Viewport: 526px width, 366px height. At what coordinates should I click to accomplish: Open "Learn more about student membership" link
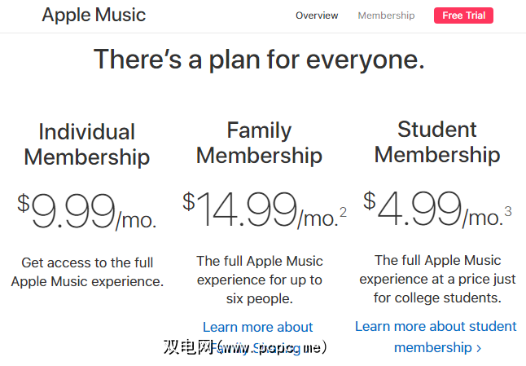(x=436, y=326)
